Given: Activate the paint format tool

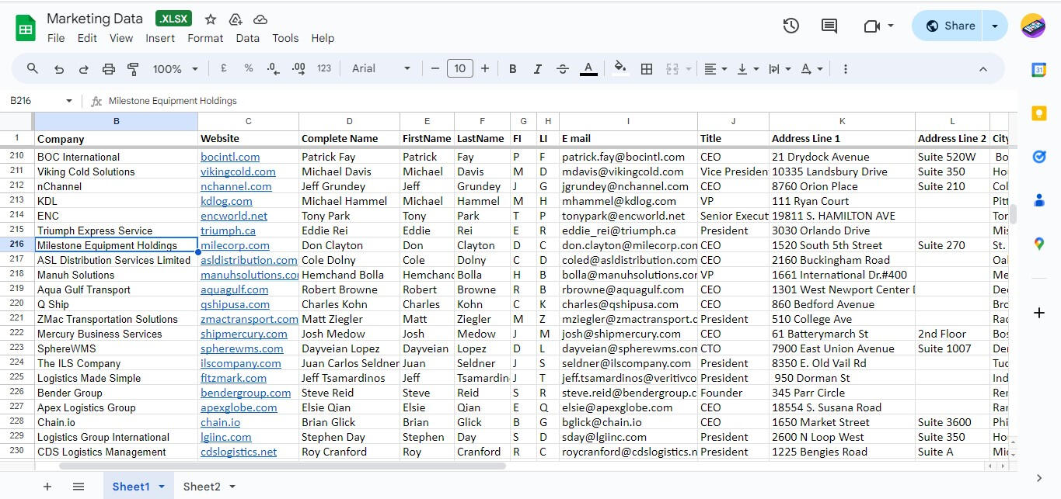Looking at the screenshot, I should pos(133,68).
